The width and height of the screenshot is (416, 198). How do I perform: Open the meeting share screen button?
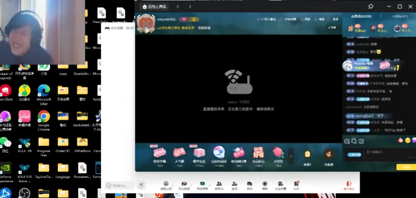point(202,185)
